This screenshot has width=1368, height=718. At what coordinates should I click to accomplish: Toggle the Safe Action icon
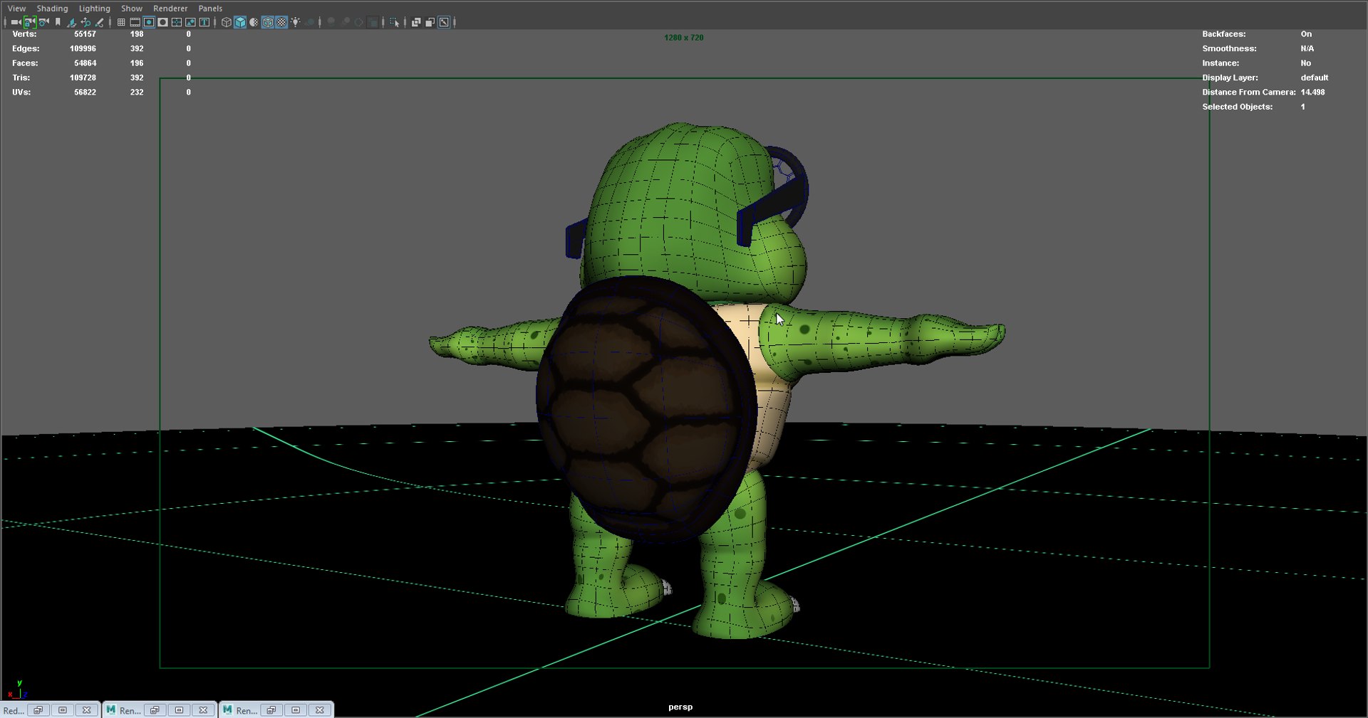tap(190, 22)
